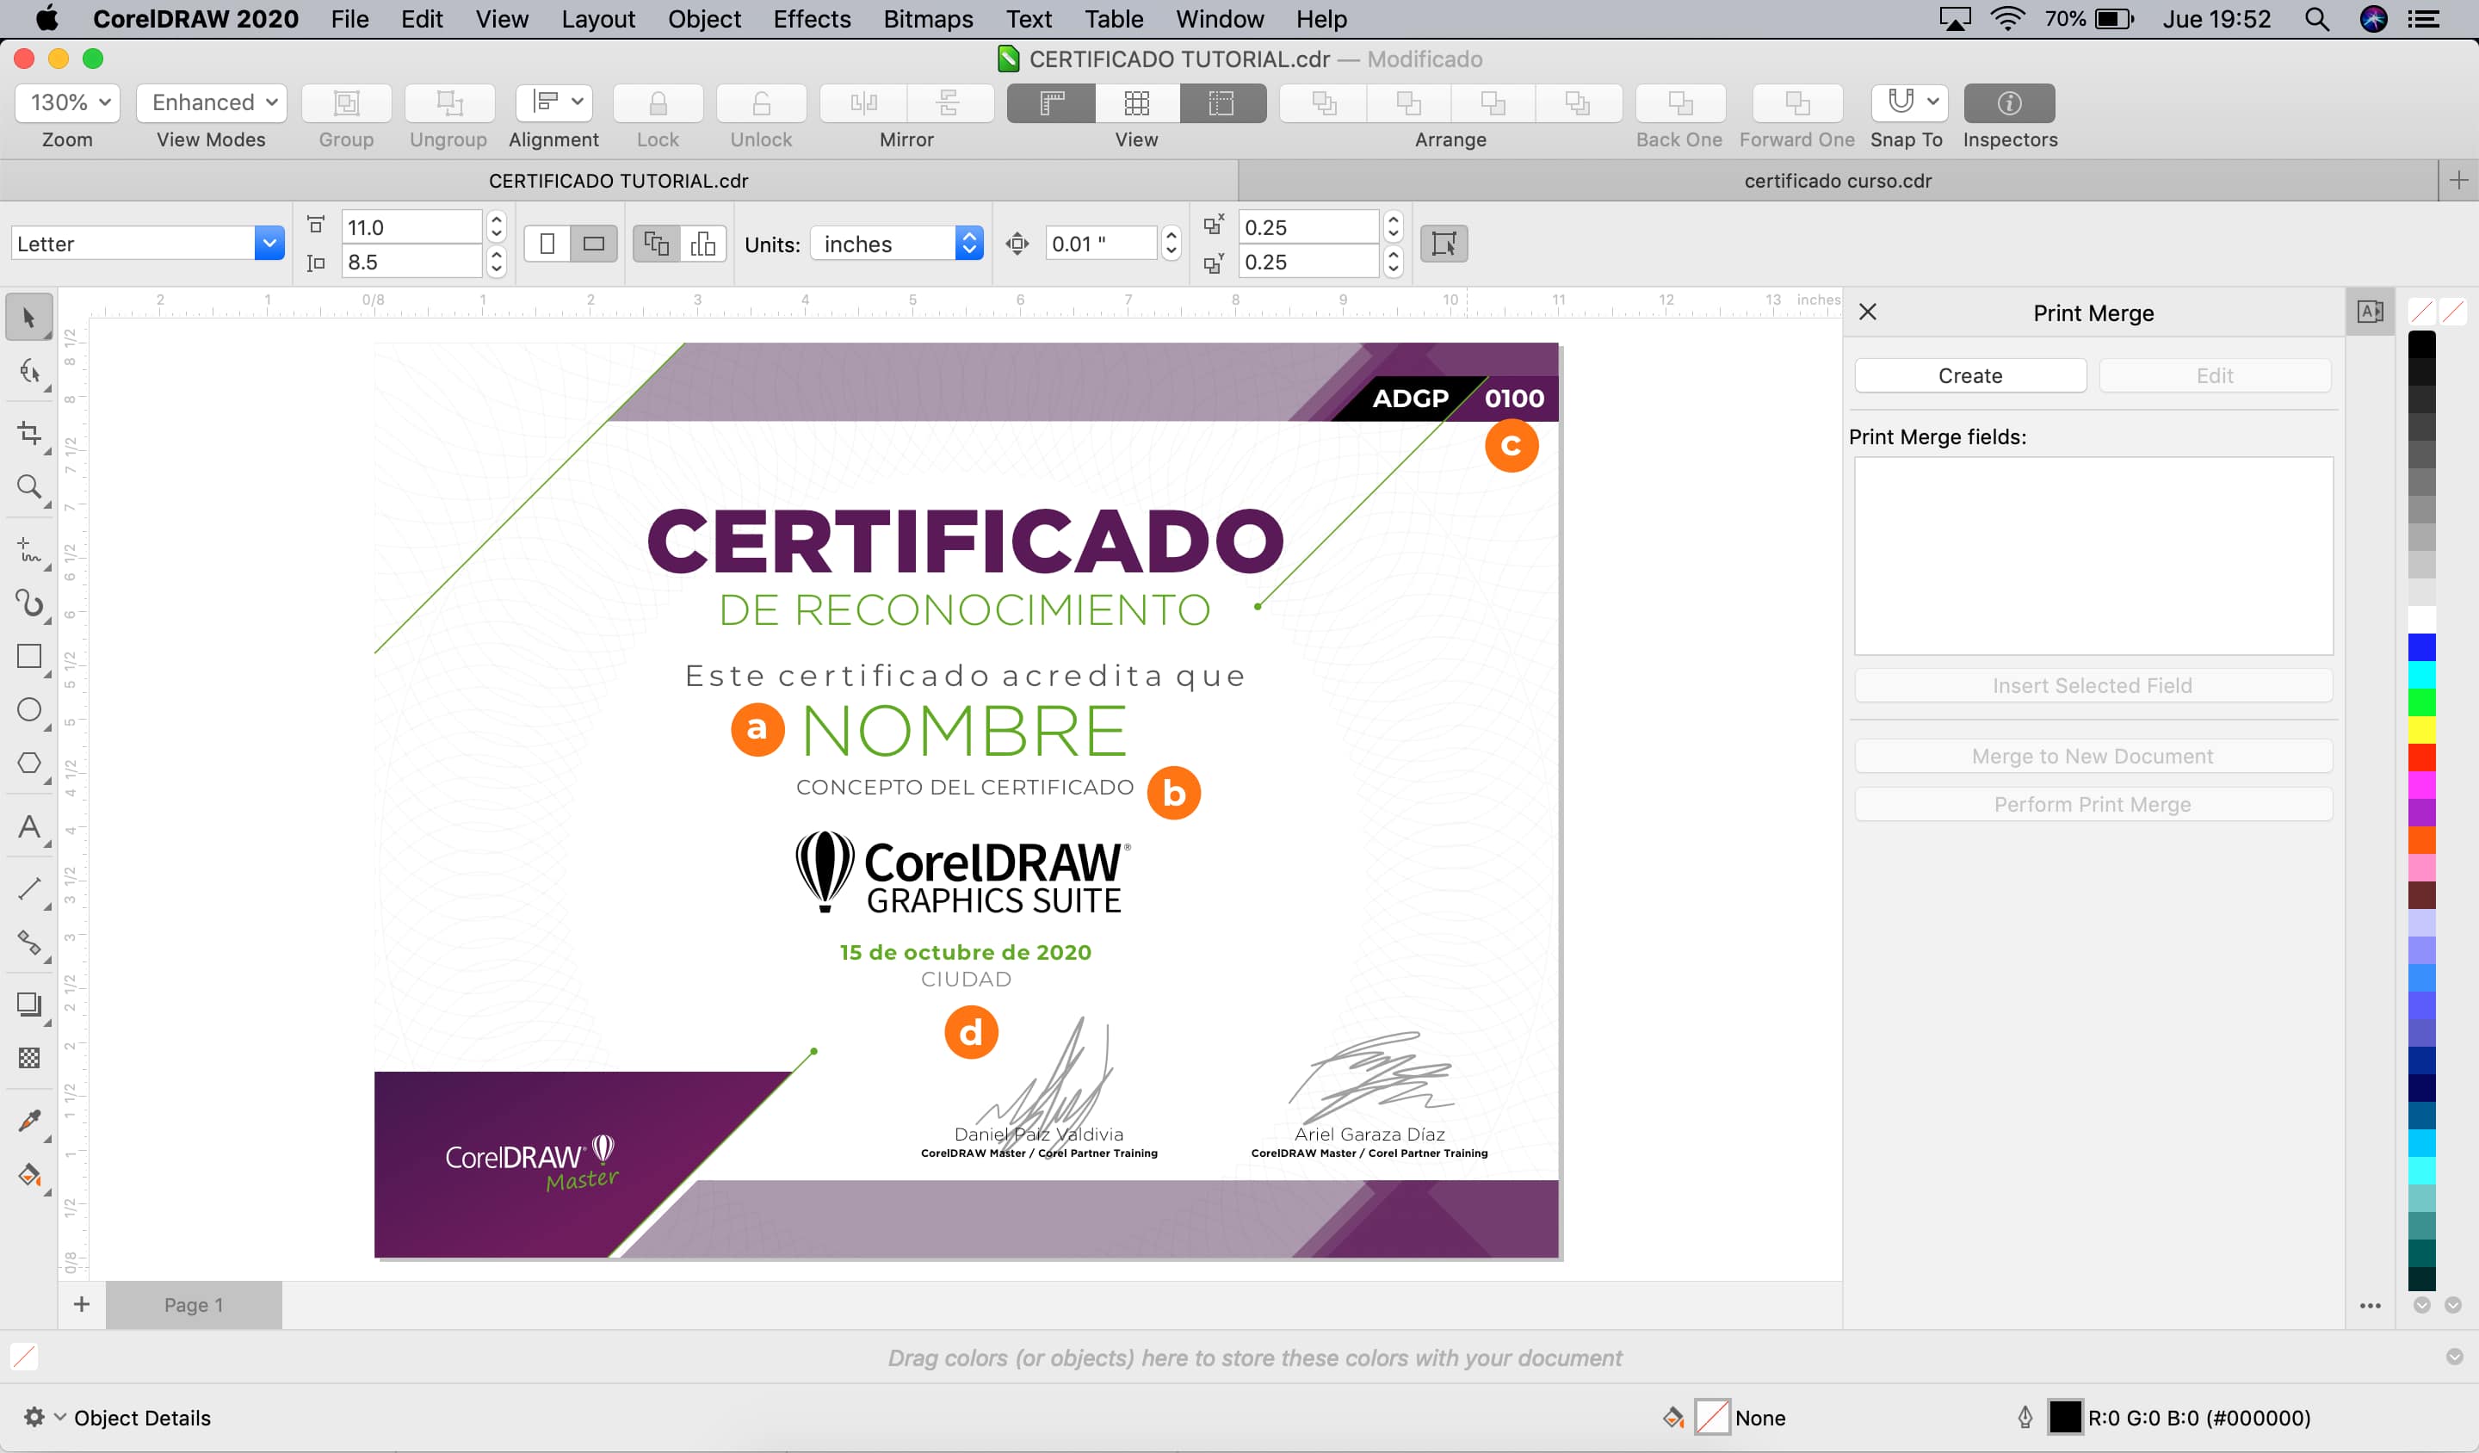2479x1453 pixels.
Task: Click the nudge distance 0.01 field
Action: pyautogui.click(x=1101, y=243)
